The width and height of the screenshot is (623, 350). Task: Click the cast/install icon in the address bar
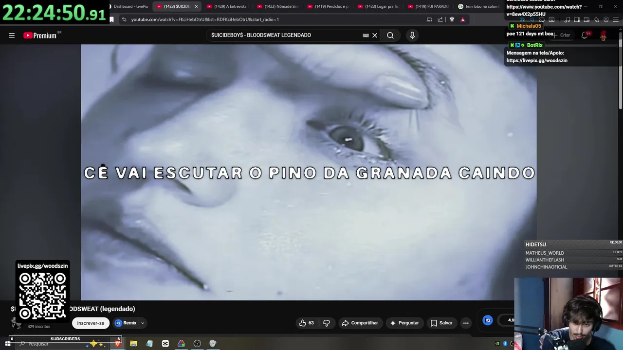(429, 19)
